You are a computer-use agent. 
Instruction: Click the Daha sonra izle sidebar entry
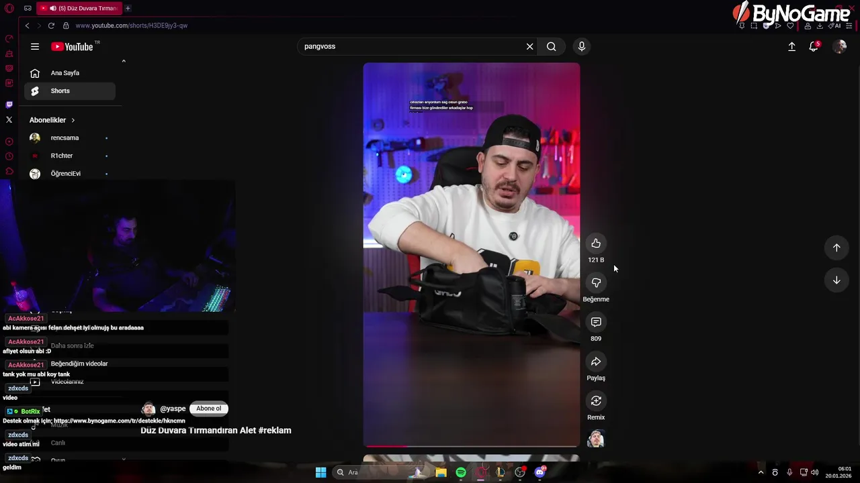[72, 346]
